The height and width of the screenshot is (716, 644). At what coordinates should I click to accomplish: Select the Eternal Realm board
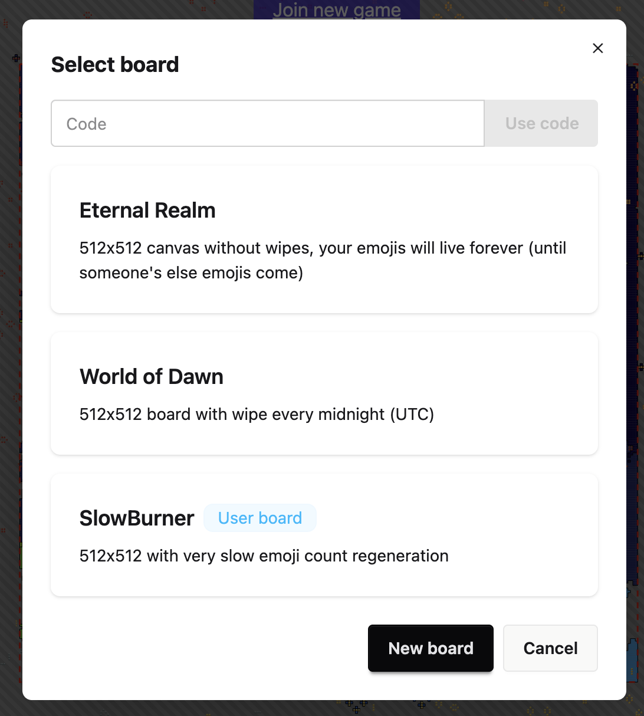(147, 211)
